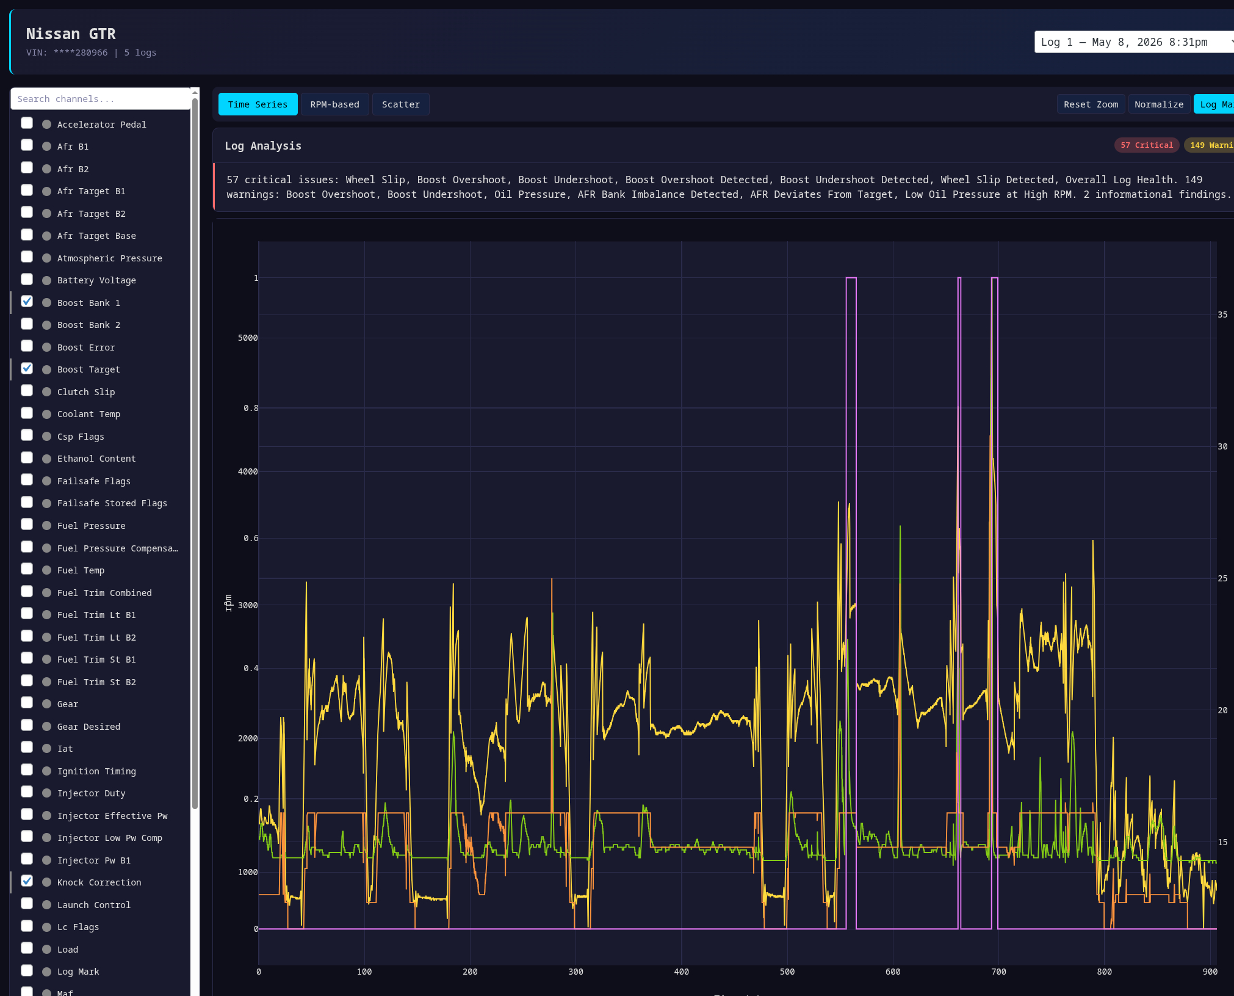Click the Lc Flags label

pos(78,927)
